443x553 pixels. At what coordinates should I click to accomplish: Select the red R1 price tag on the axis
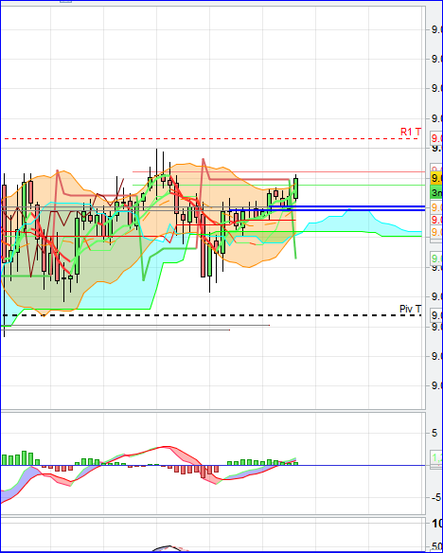[x=436, y=138]
